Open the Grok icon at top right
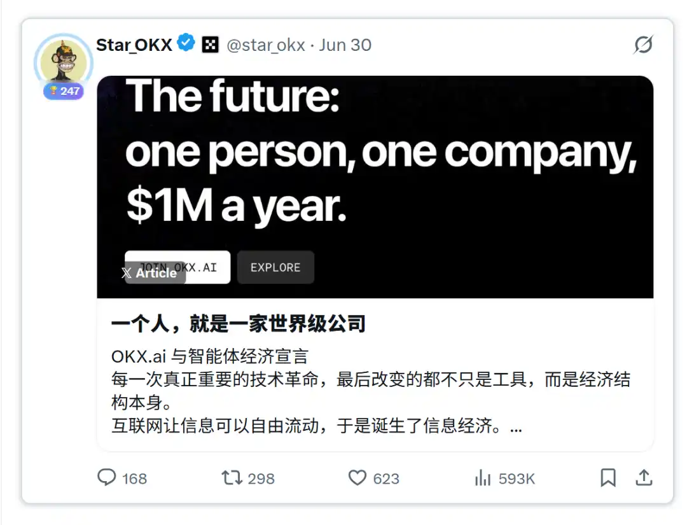This screenshot has width=687, height=525. tap(643, 45)
